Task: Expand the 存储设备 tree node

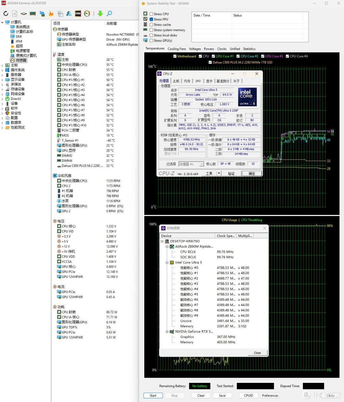Action: [x=2, y=89]
